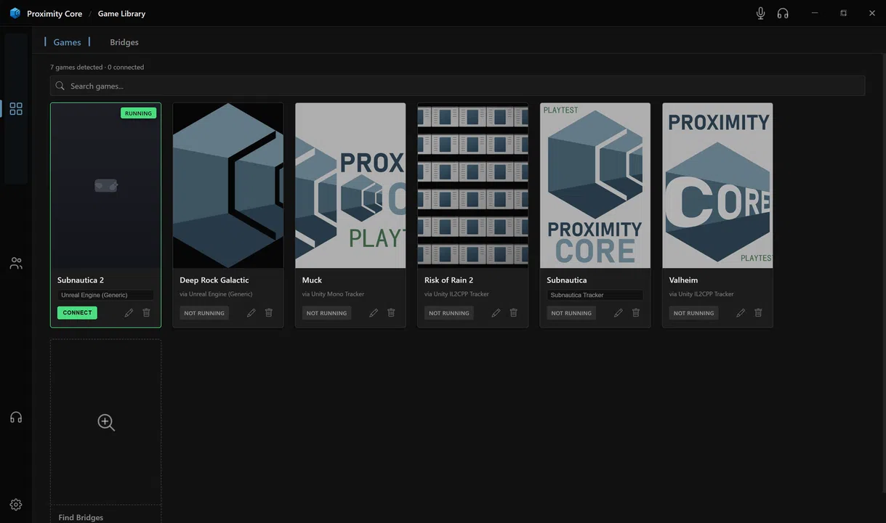Screen dimensions: 886x523
Task: Open the headphones sidebar icon
Action: pyautogui.click(x=16, y=418)
